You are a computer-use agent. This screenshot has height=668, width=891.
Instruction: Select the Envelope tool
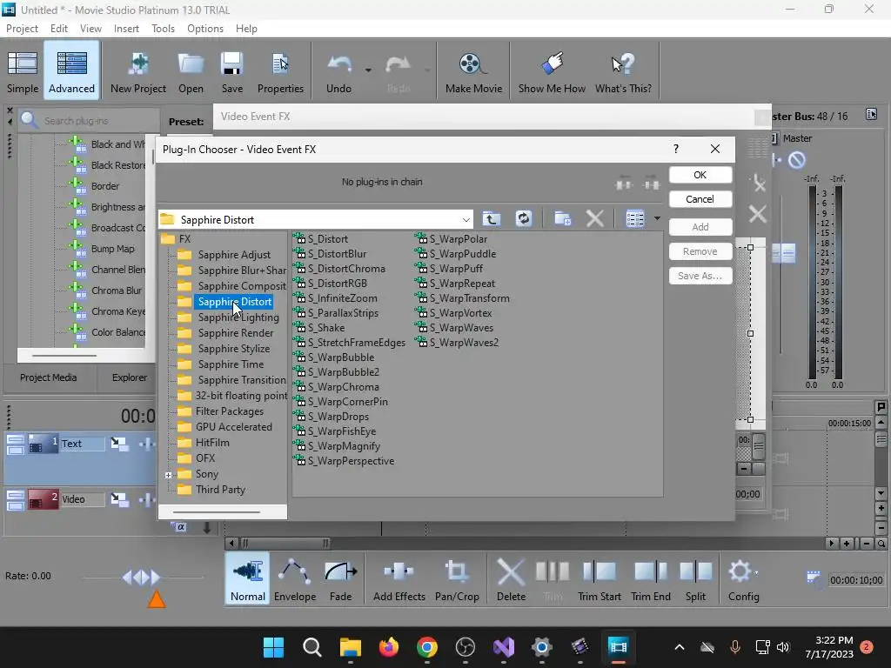pyautogui.click(x=295, y=579)
